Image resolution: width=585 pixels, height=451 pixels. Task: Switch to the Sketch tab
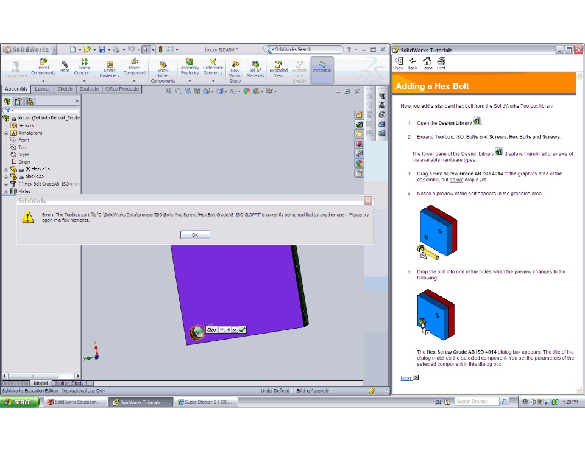(x=65, y=89)
